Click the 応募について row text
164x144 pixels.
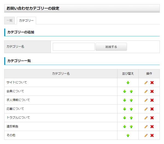point(15,109)
